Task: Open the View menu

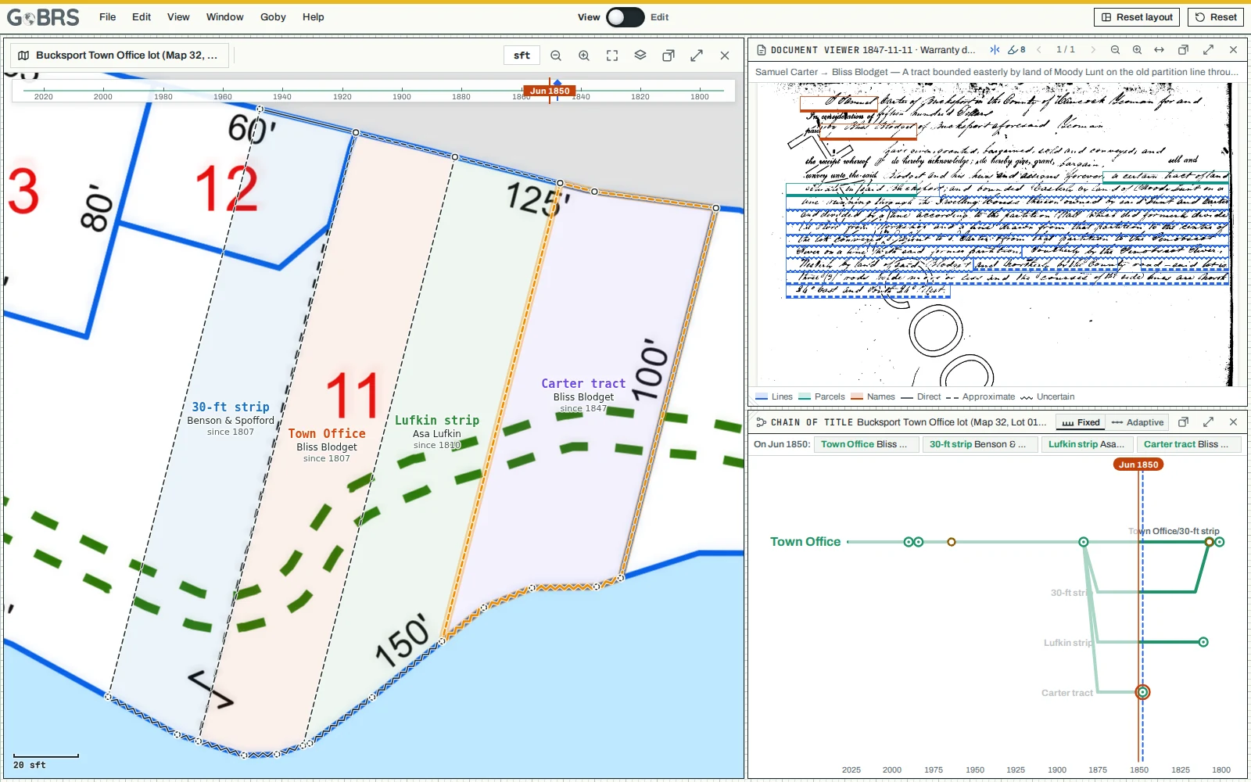Action: (178, 17)
